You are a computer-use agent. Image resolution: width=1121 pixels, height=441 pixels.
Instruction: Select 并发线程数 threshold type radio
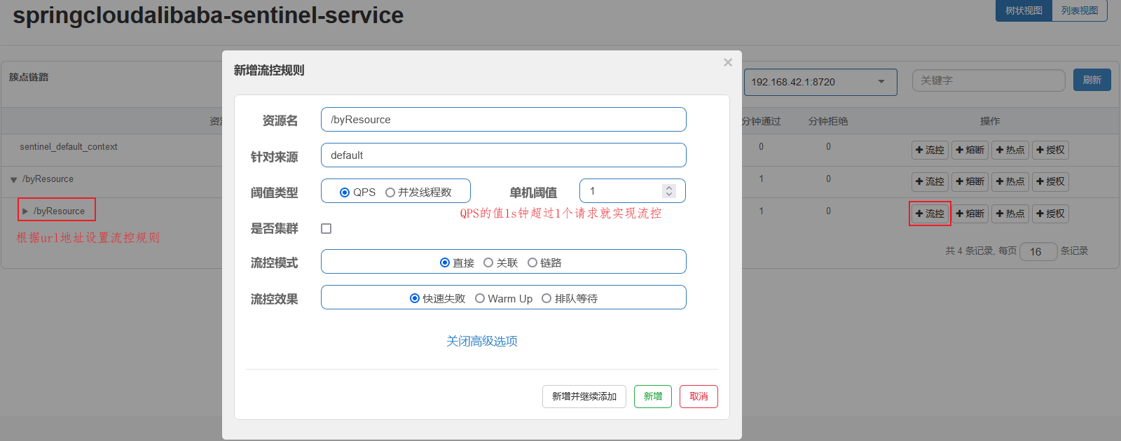(x=390, y=192)
